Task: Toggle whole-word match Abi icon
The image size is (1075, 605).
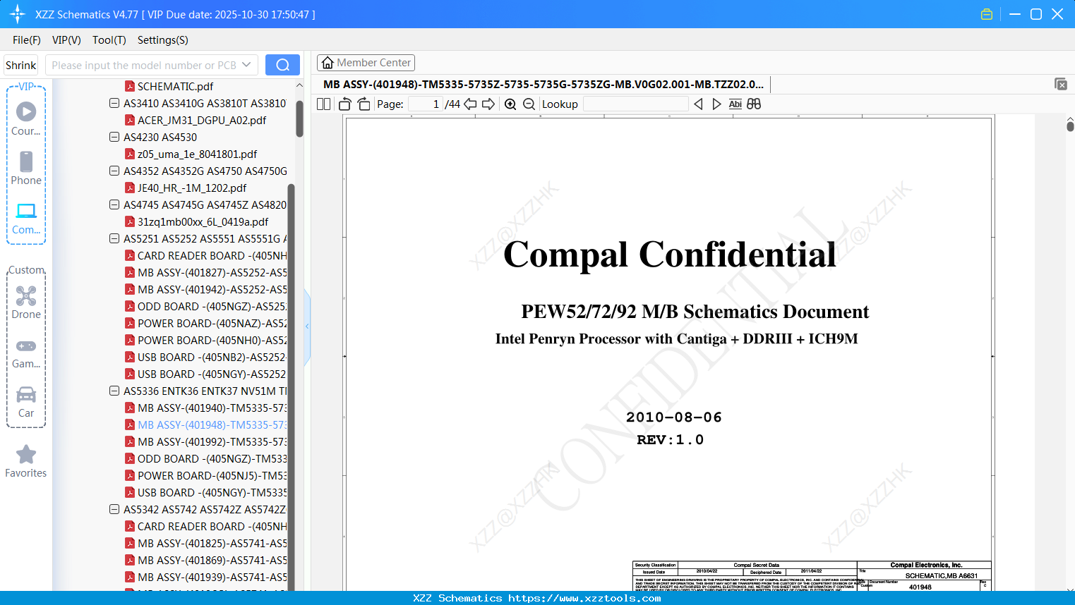Action: 735,104
